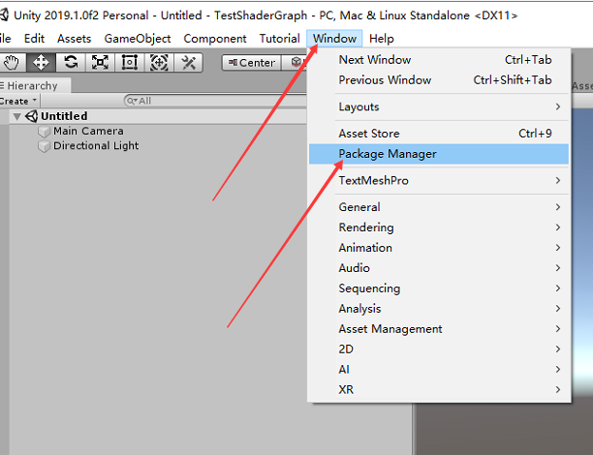Click the Directional Light cube icon
Viewport: 593px width, 455px height.
(x=45, y=146)
